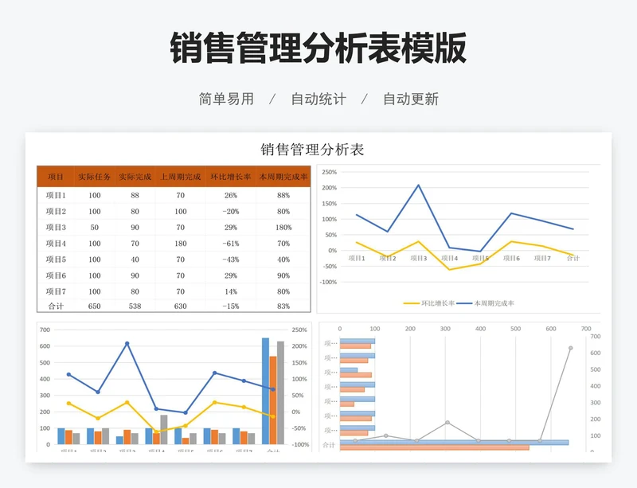Select the 实际完成 column header
The height and width of the screenshot is (488, 637).
[135, 177]
